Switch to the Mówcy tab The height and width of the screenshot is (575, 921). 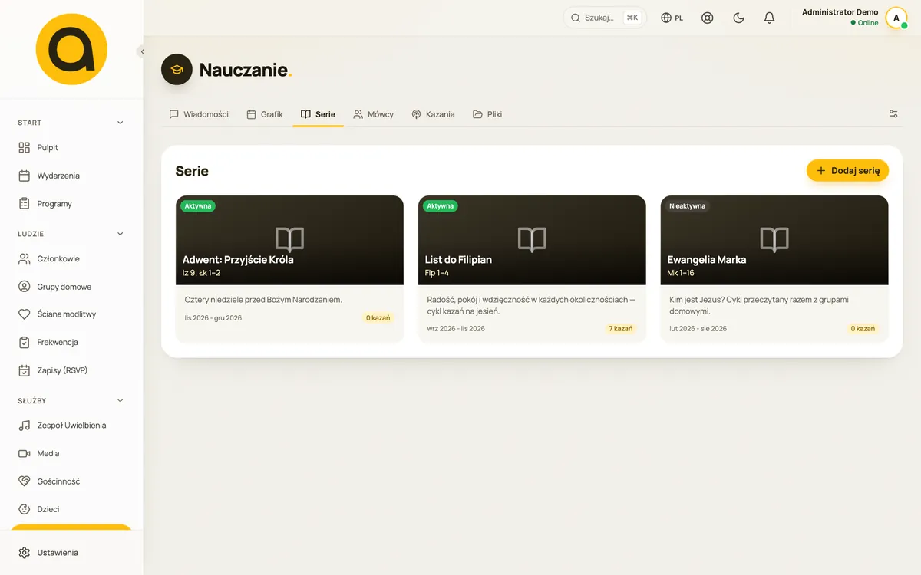pyautogui.click(x=373, y=114)
